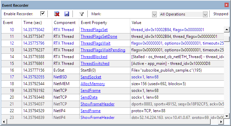Select the Active app_main value

[171, 64]
